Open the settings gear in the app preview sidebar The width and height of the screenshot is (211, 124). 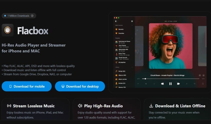(132, 21)
